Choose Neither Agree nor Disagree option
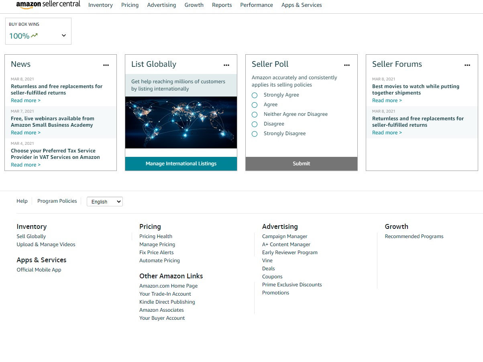The width and height of the screenshot is (483, 362). (x=255, y=115)
